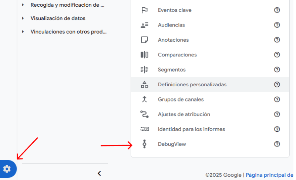Open the Definiciones personalizadas menu entry

point(210,84)
